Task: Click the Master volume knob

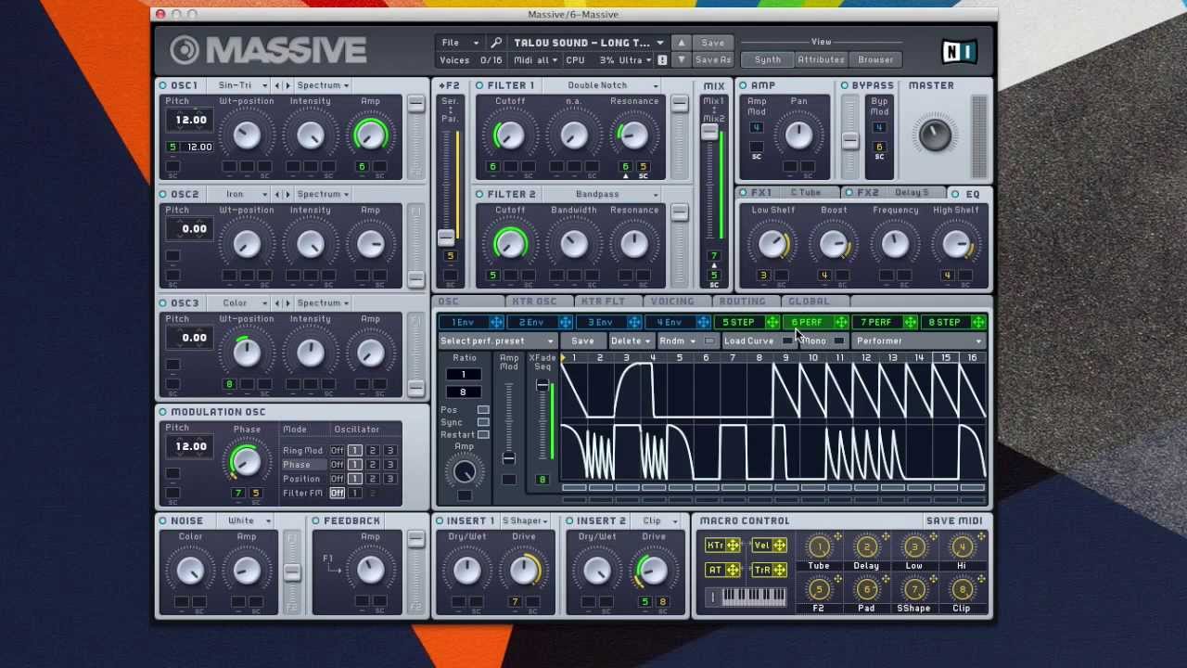Action: point(935,135)
